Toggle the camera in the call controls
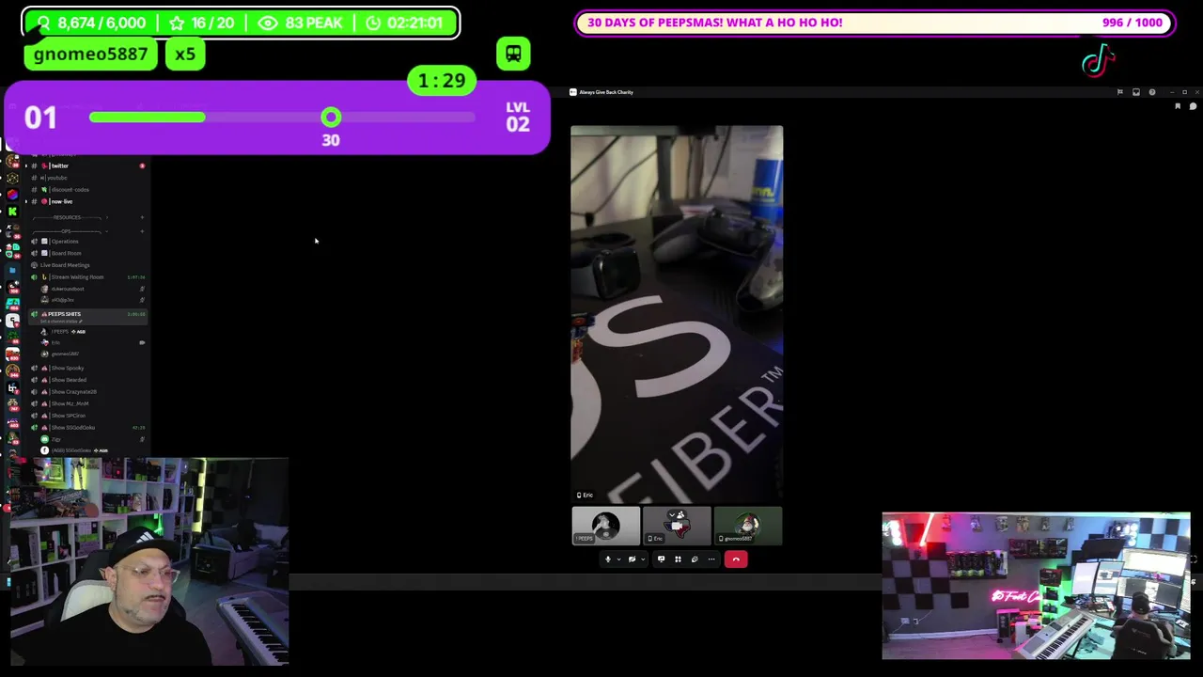Image resolution: width=1203 pixels, height=677 pixels. point(632,559)
